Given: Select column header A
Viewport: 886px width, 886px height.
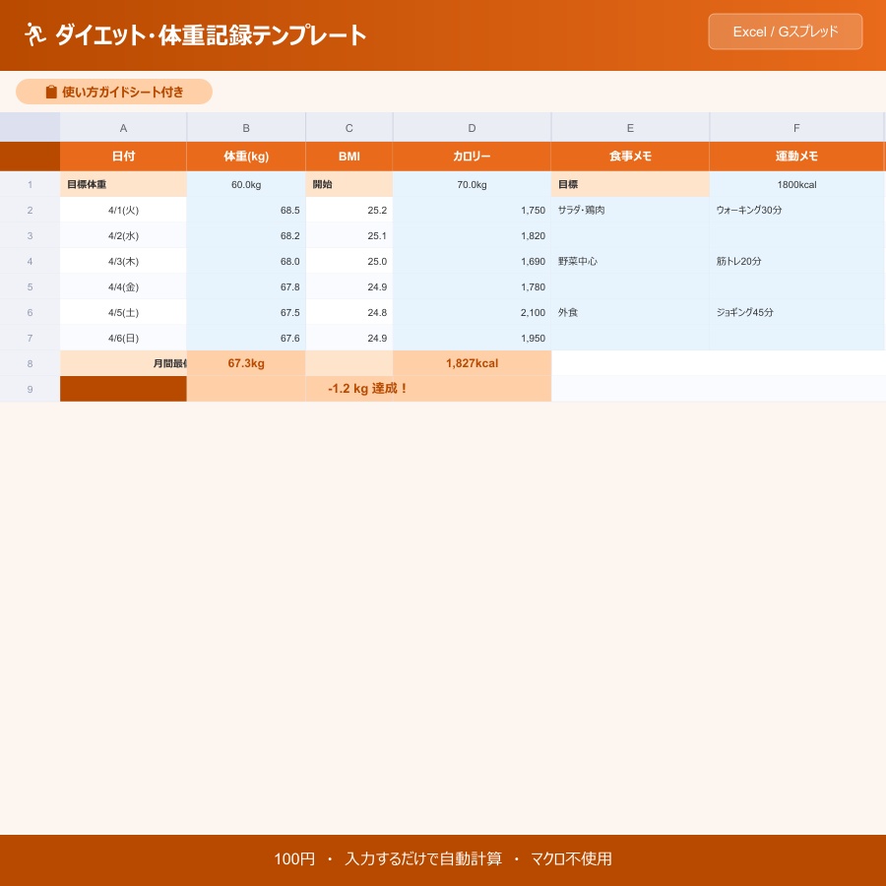Looking at the screenshot, I should point(123,127).
